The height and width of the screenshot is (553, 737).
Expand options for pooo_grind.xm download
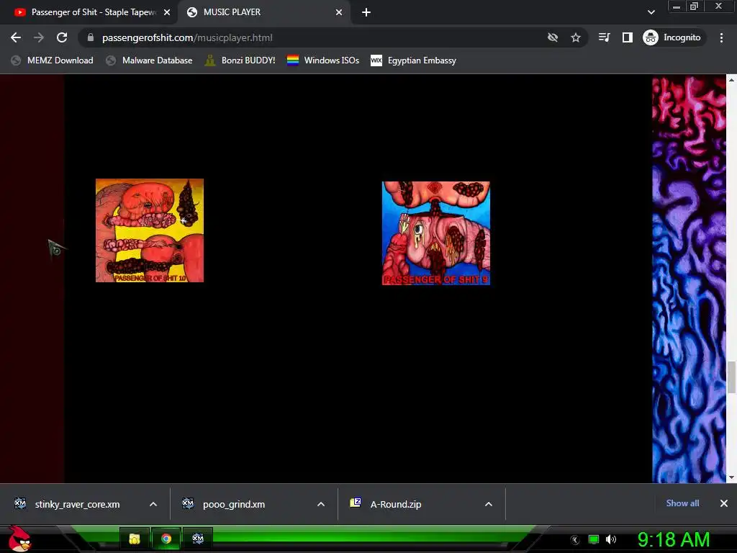pyautogui.click(x=321, y=504)
